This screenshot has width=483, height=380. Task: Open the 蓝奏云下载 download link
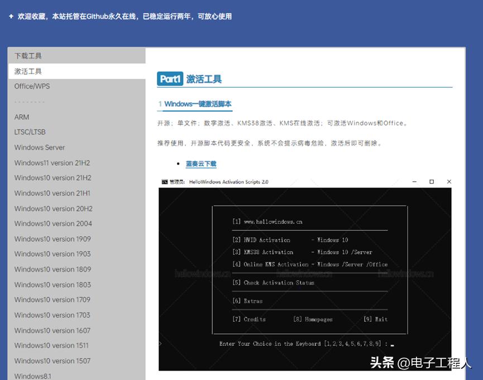click(200, 163)
